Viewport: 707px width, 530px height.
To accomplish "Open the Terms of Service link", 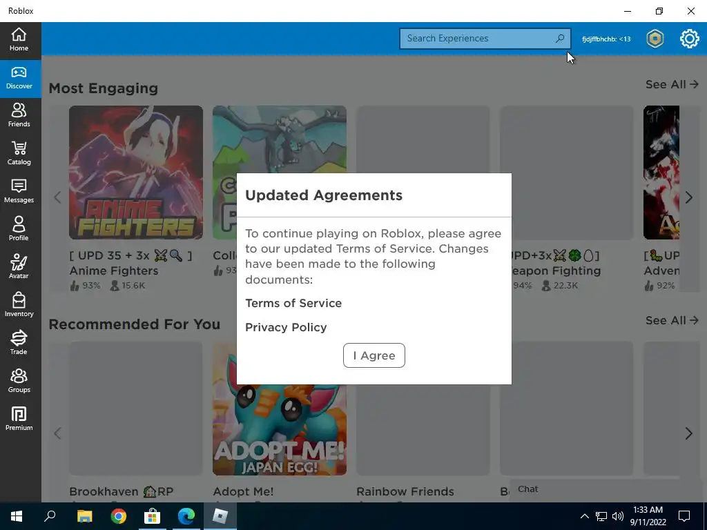I will (293, 303).
